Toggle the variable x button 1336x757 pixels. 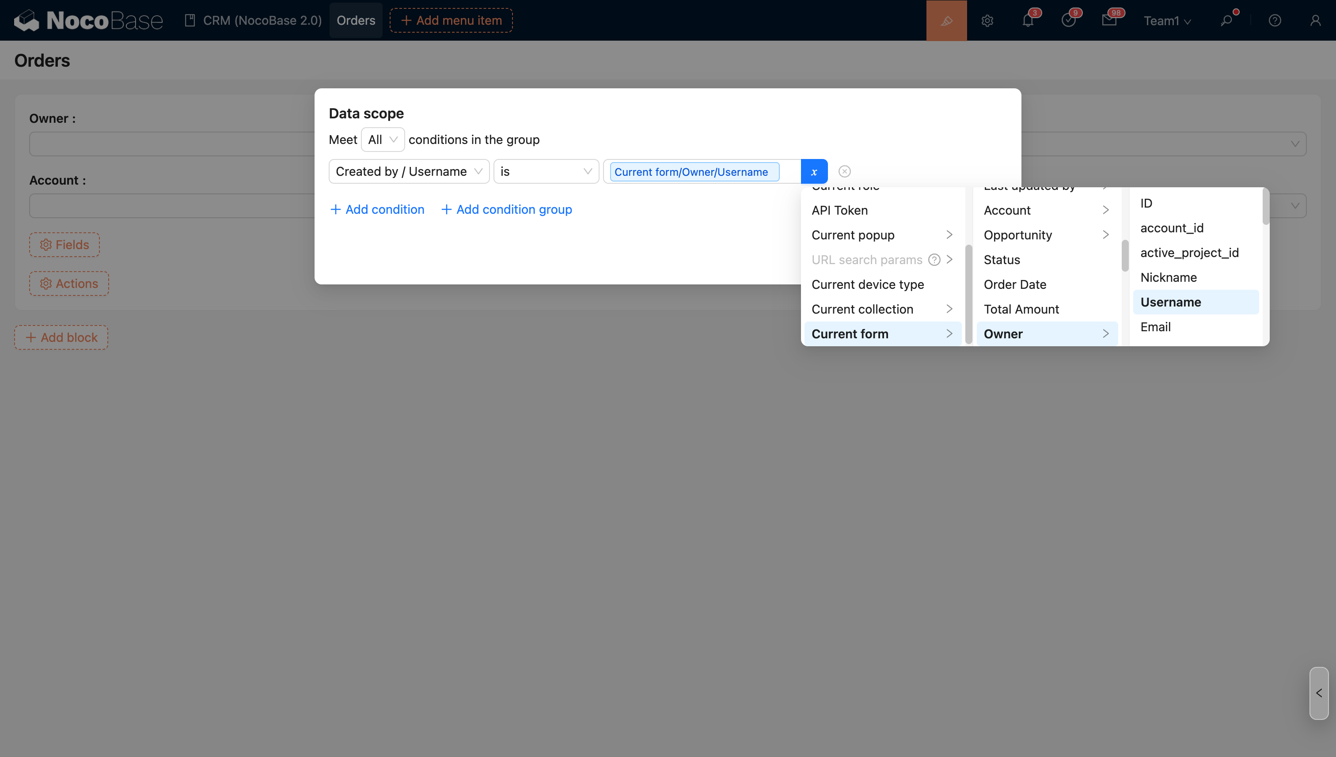(x=814, y=171)
